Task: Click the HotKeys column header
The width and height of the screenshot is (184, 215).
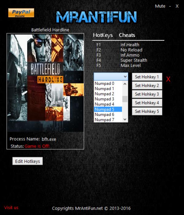Action: (x=103, y=35)
